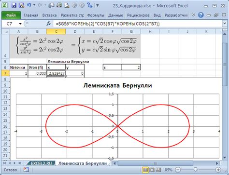Click the round forward navigation arrow icon
229x175 pixels.
click(x=82, y=6)
